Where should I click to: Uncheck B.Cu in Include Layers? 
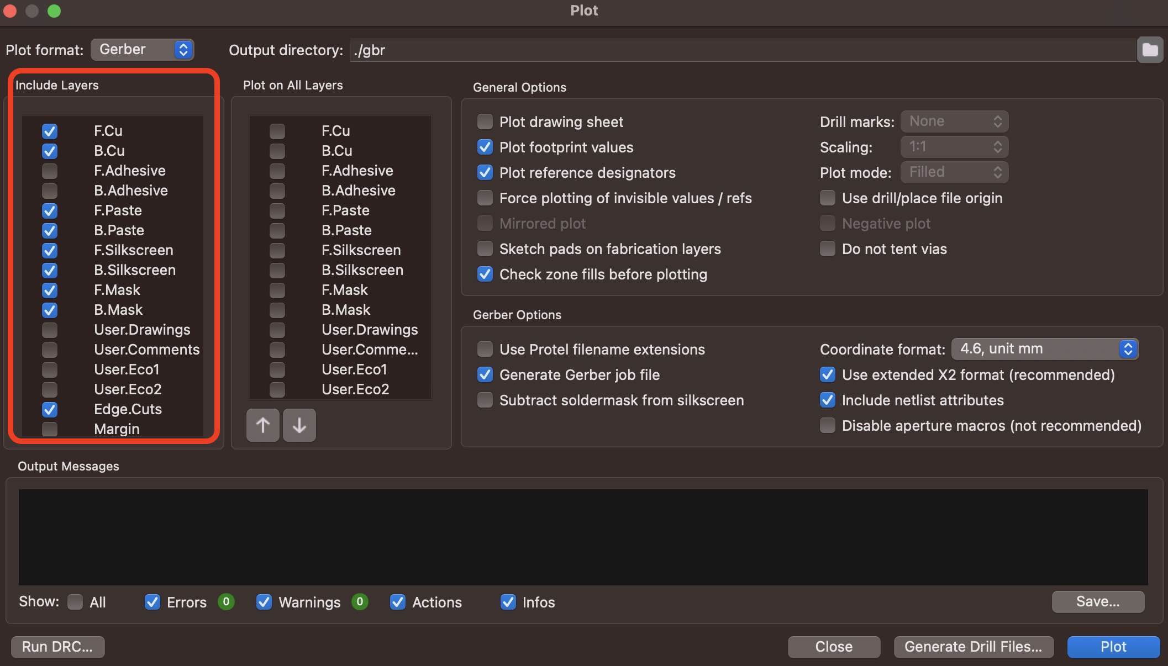click(x=50, y=151)
